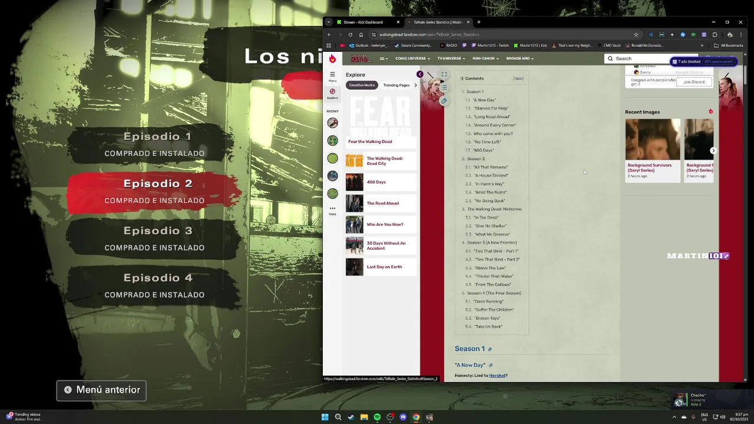
Task: Expand the bookmarks bar overflow chevron
Action: [702, 45]
